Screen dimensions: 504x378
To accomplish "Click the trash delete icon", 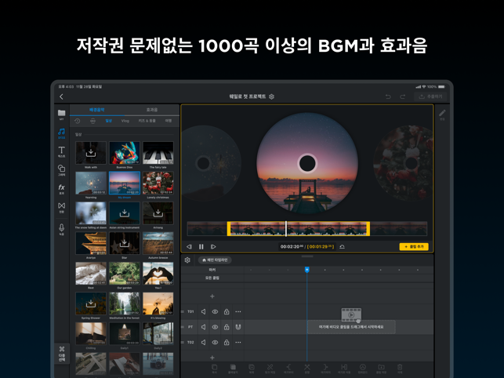I will 400,369.
